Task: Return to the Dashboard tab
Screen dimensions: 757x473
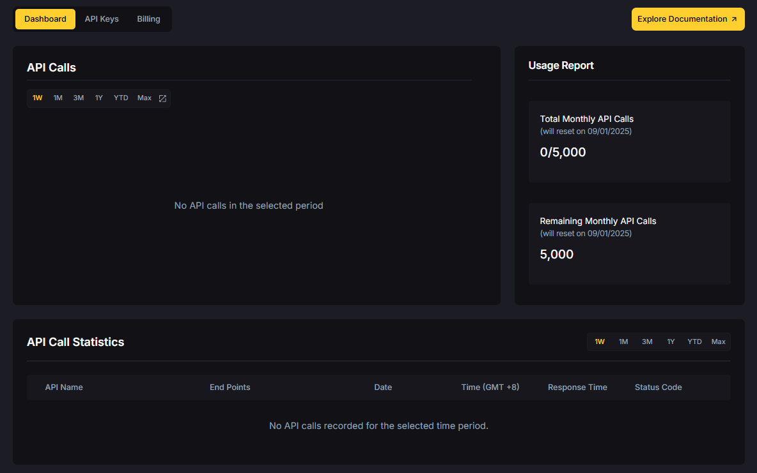Action: pyautogui.click(x=45, y=19)
